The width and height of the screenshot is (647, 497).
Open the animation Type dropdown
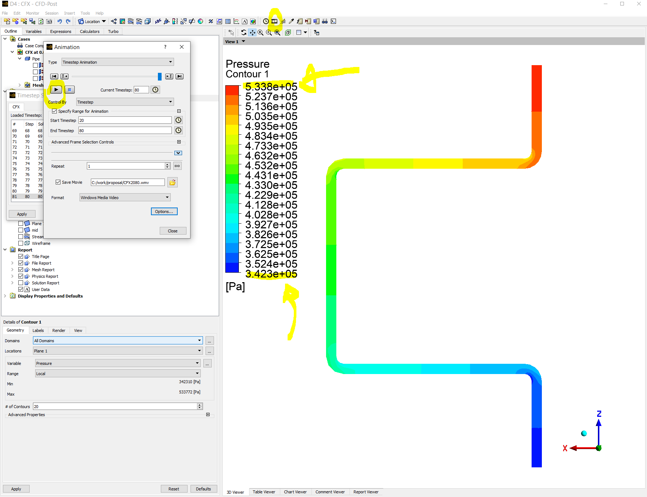click(x=118, y=62)
